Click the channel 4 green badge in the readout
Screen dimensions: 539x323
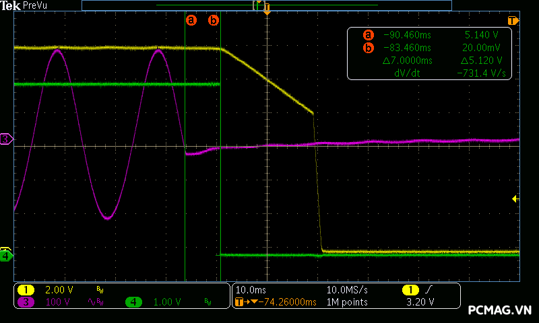click(133, 302)
